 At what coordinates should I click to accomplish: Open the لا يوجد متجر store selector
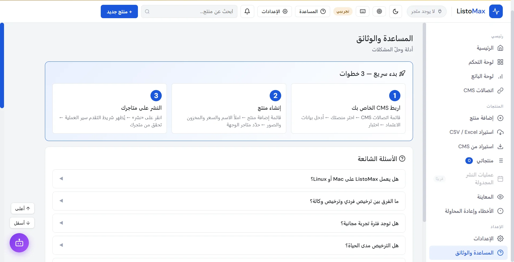coord(427,11)
